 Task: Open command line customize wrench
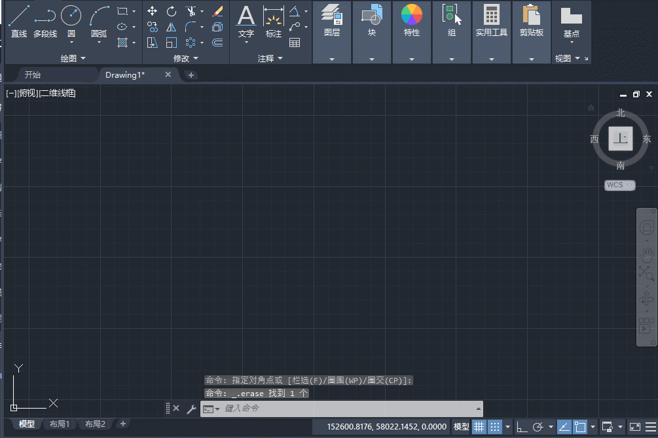pyautogui.click(x=191, y=409)
